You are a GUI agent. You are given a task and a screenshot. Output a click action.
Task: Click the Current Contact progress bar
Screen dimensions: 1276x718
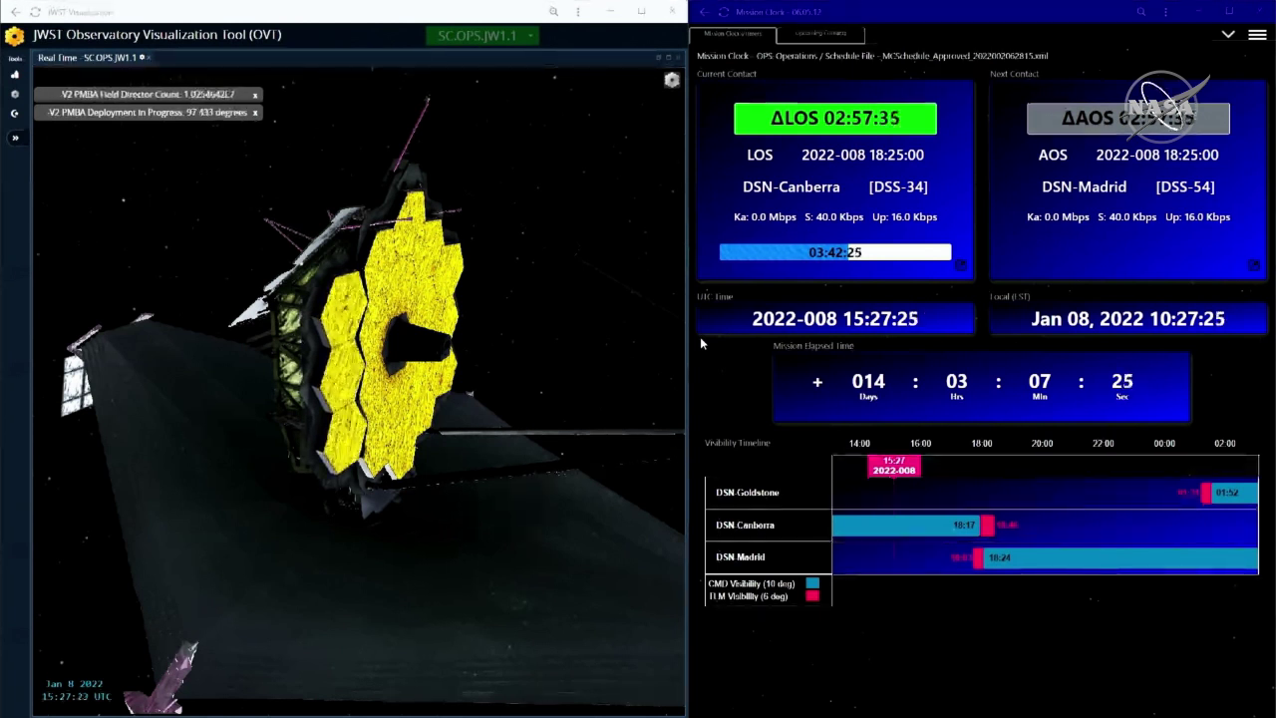click(834, 252)
